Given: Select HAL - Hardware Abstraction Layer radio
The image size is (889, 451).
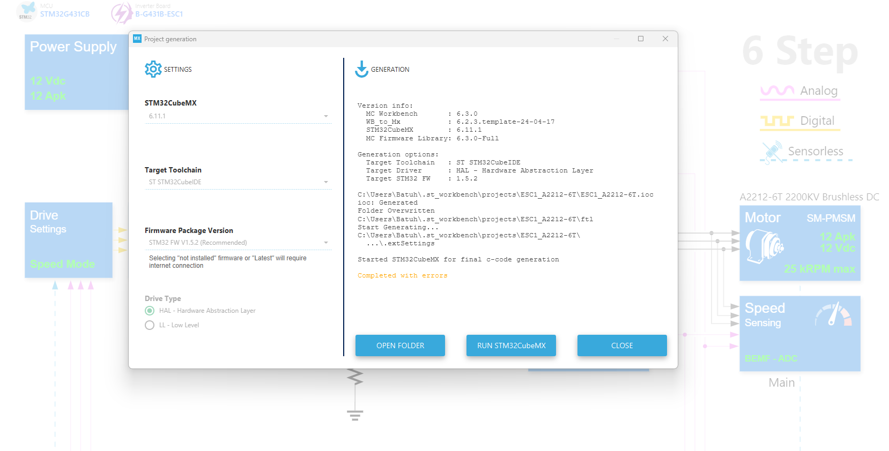Looking at the screenshot, I should point(150,311).
